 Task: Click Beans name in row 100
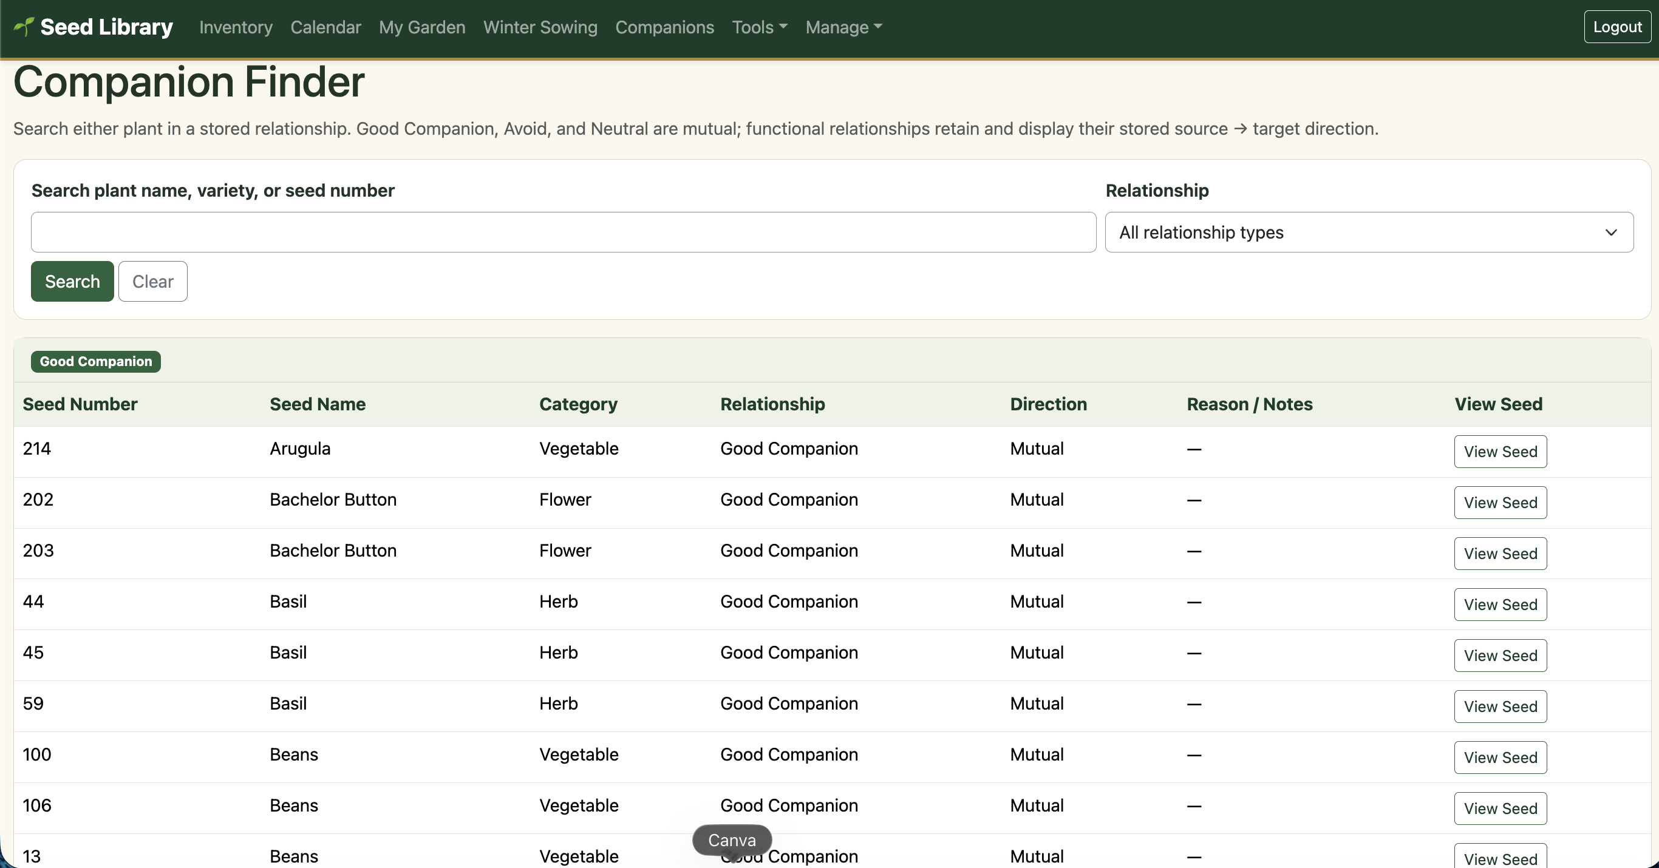pos(294,754)
